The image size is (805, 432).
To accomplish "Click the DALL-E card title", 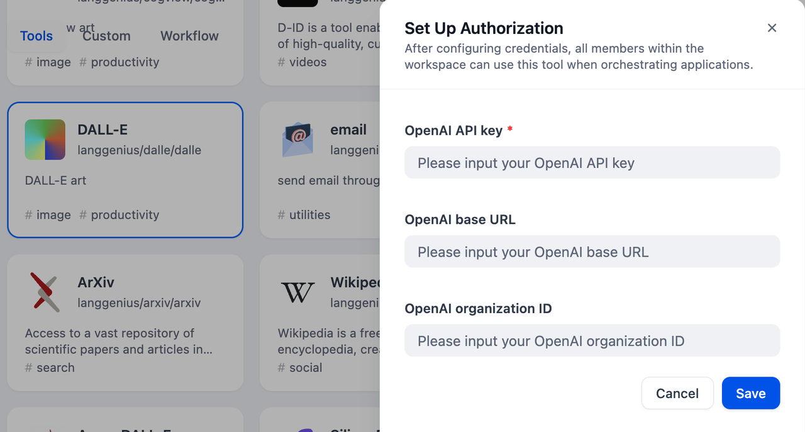I will (x=103, y=130).
